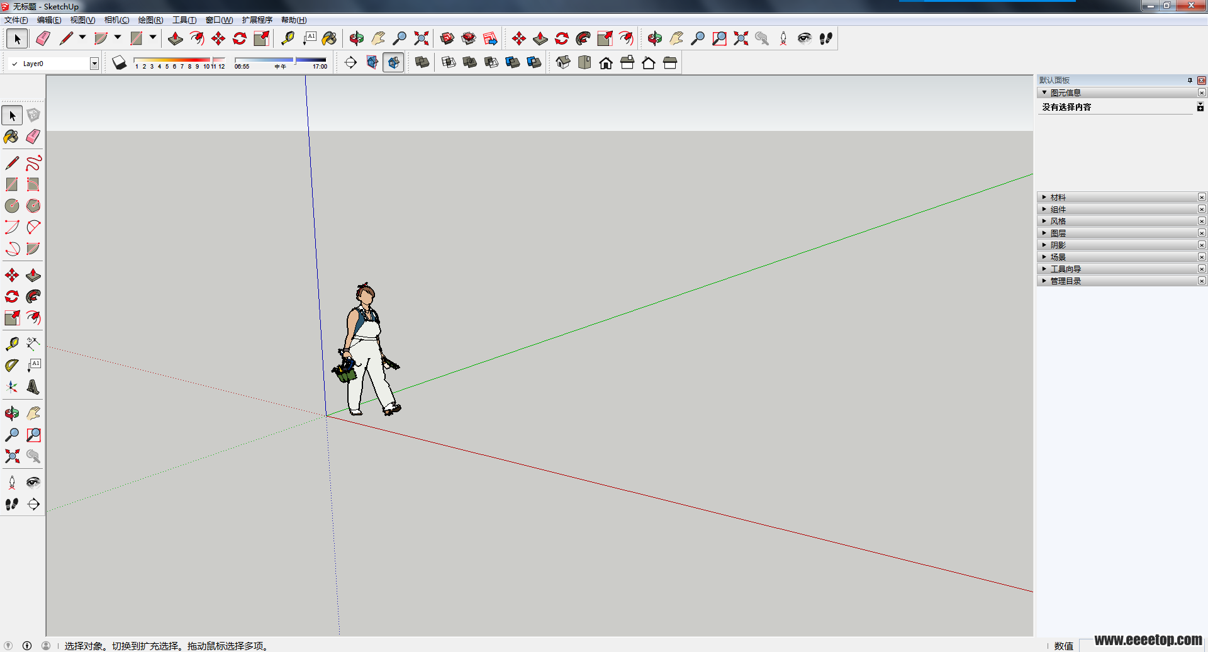1208x652 pixels.
Task: Toggle auto-hide pin of 默认面板 tray
Action: point(1190,81)
